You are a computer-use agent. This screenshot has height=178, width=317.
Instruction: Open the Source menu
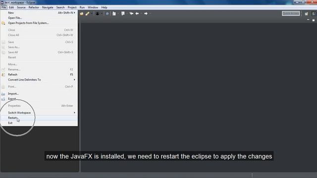(x=21, y=7)
